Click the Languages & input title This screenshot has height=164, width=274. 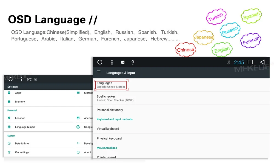click(x=121, y=73)
